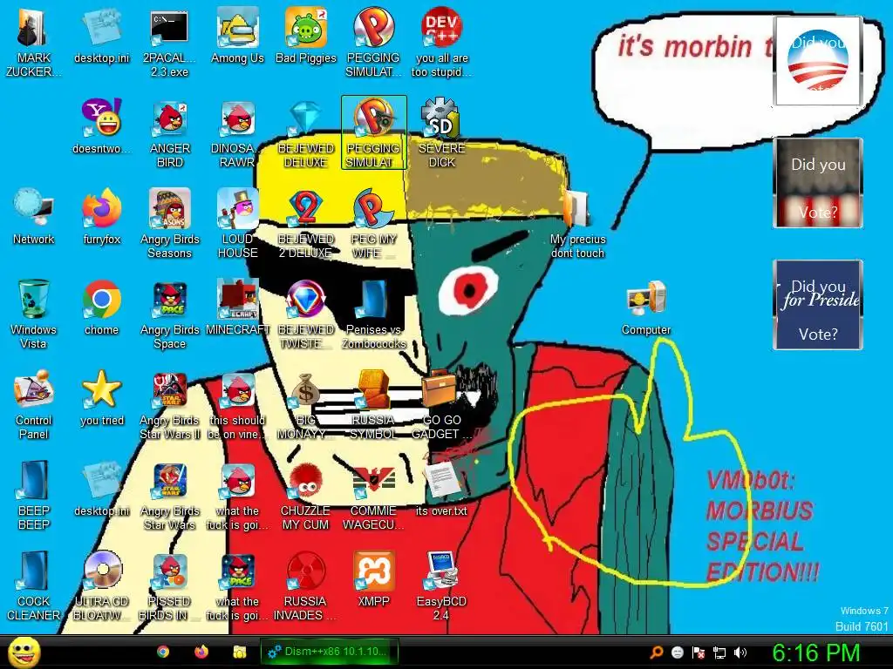Open the Among Us shortcut
The height and width of the screenshot is (669, 893).
click(x=237, y=35)
